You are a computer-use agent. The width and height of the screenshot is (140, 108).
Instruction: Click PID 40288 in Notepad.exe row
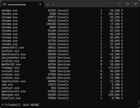pyautogui.click(x=52, y=95)
